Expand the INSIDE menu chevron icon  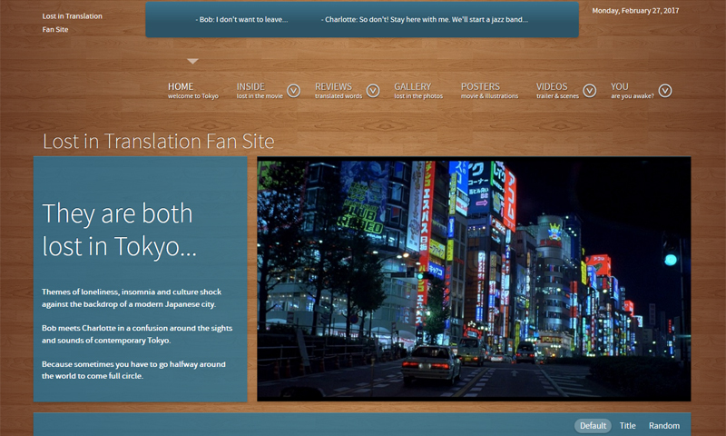click(294, 91)
